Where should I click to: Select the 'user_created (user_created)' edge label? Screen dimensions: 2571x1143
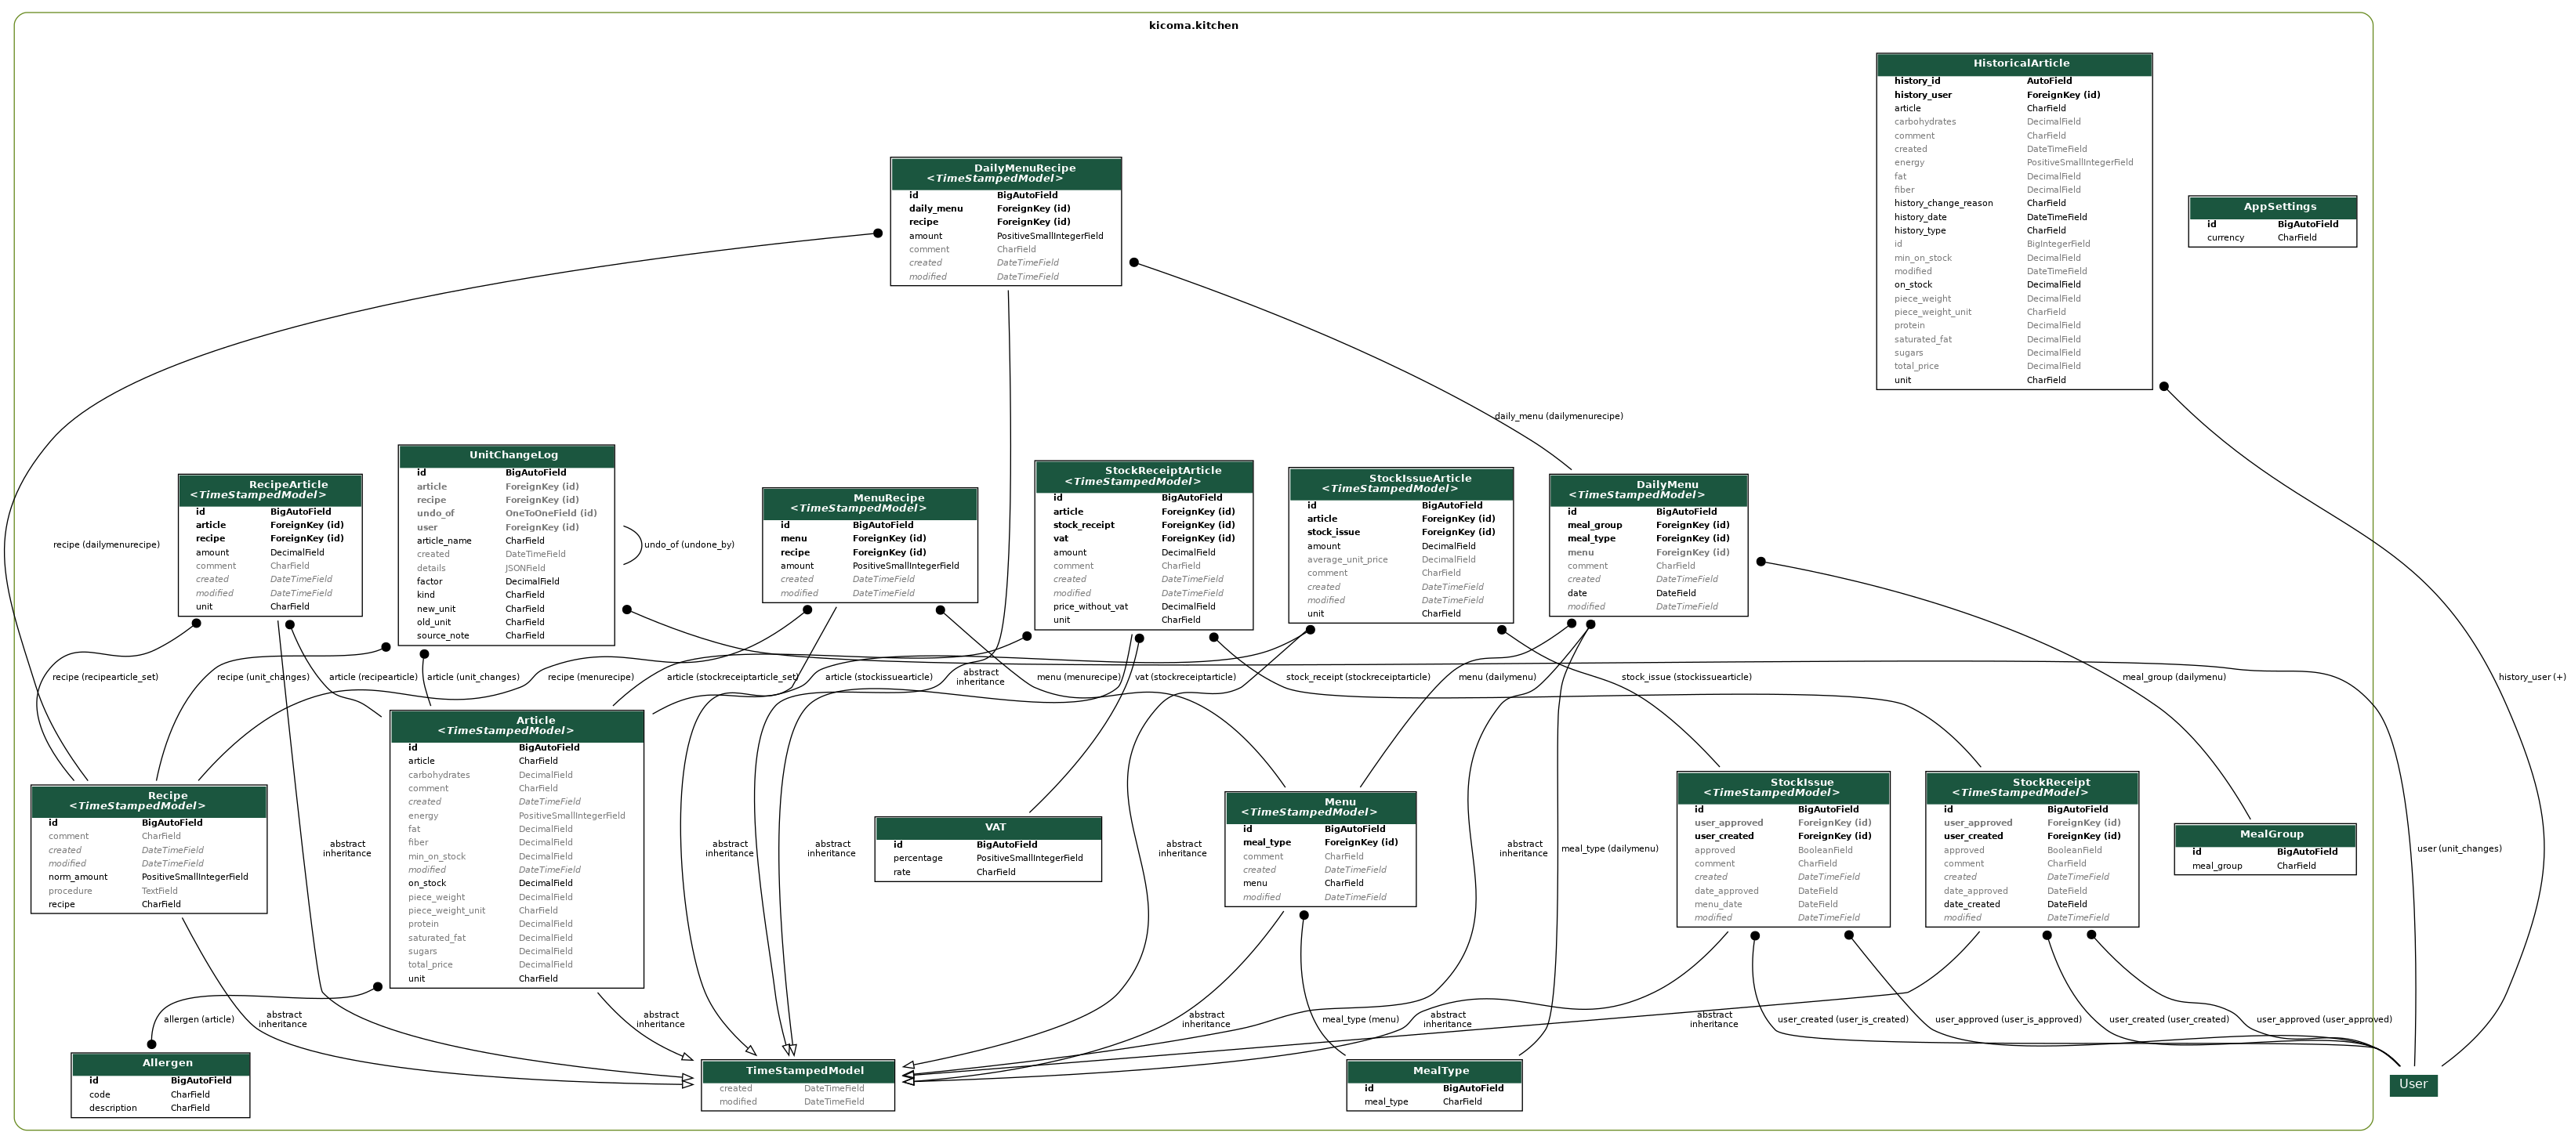pyautogui.click(x=2169, y=1020)
